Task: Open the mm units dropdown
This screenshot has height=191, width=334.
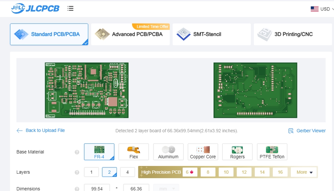Action: tap(166, 188)
